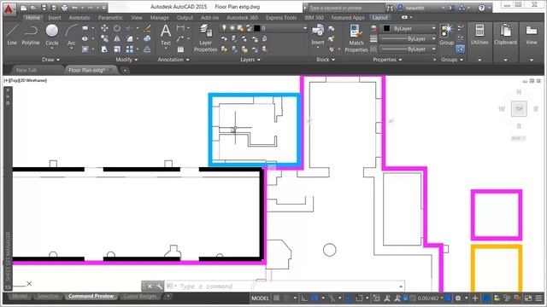Image resolution: width=547 pixels, height=307 pixels.
Task: Toggle Clean Screen icon in status bar
Action: coord(528,298)
